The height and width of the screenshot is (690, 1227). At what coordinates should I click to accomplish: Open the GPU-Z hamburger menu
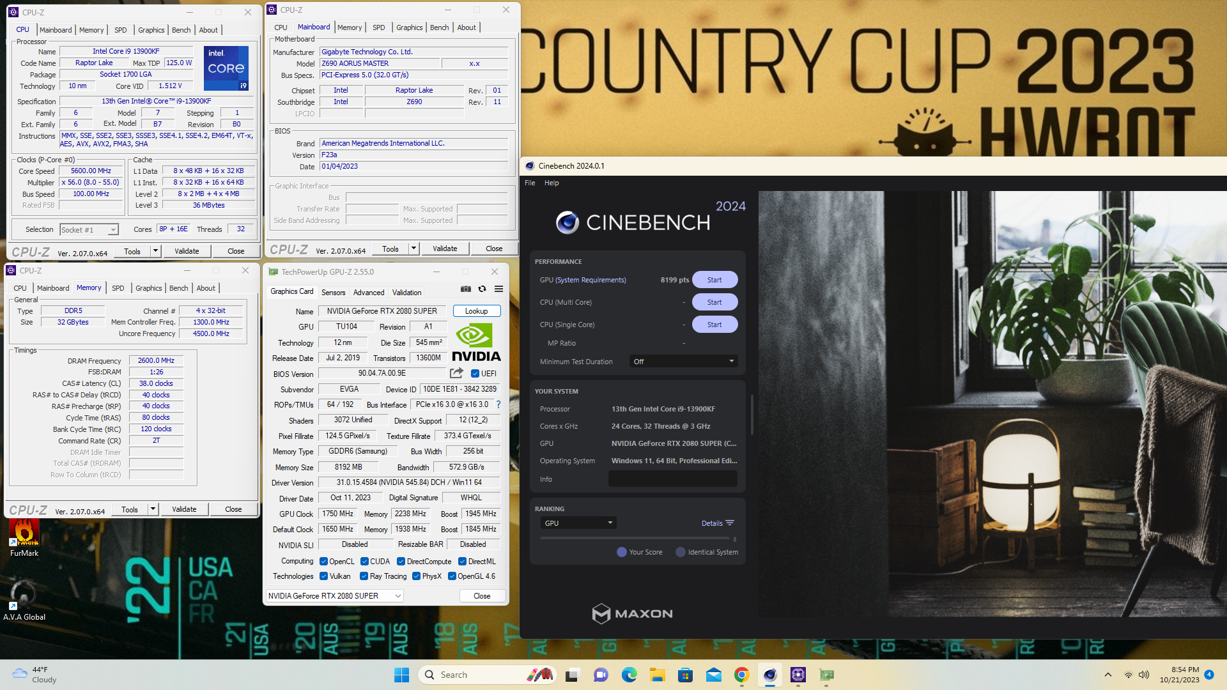[x=499, y=289]
